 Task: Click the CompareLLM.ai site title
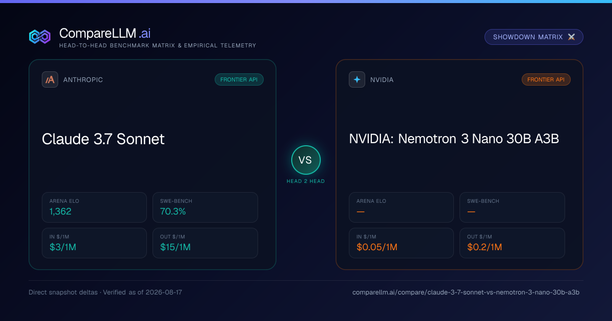105,34
